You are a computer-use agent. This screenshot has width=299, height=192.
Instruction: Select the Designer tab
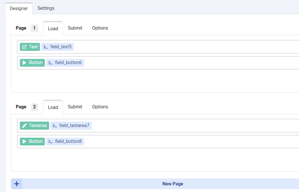click(x=19, y=8)
